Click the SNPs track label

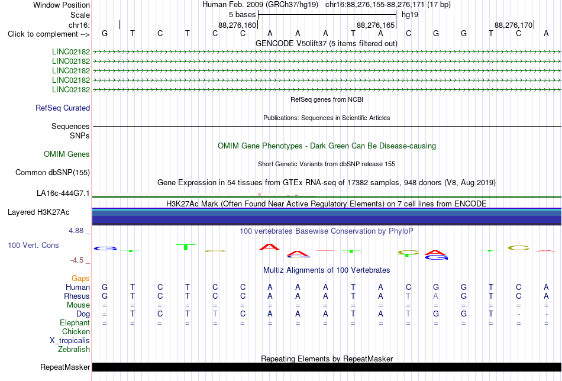(x=80, y=135)
